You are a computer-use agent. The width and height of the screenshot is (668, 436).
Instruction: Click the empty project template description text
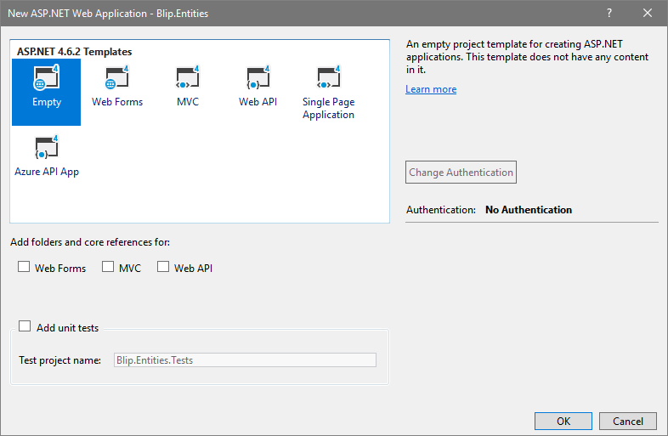(x=527, y=57)
